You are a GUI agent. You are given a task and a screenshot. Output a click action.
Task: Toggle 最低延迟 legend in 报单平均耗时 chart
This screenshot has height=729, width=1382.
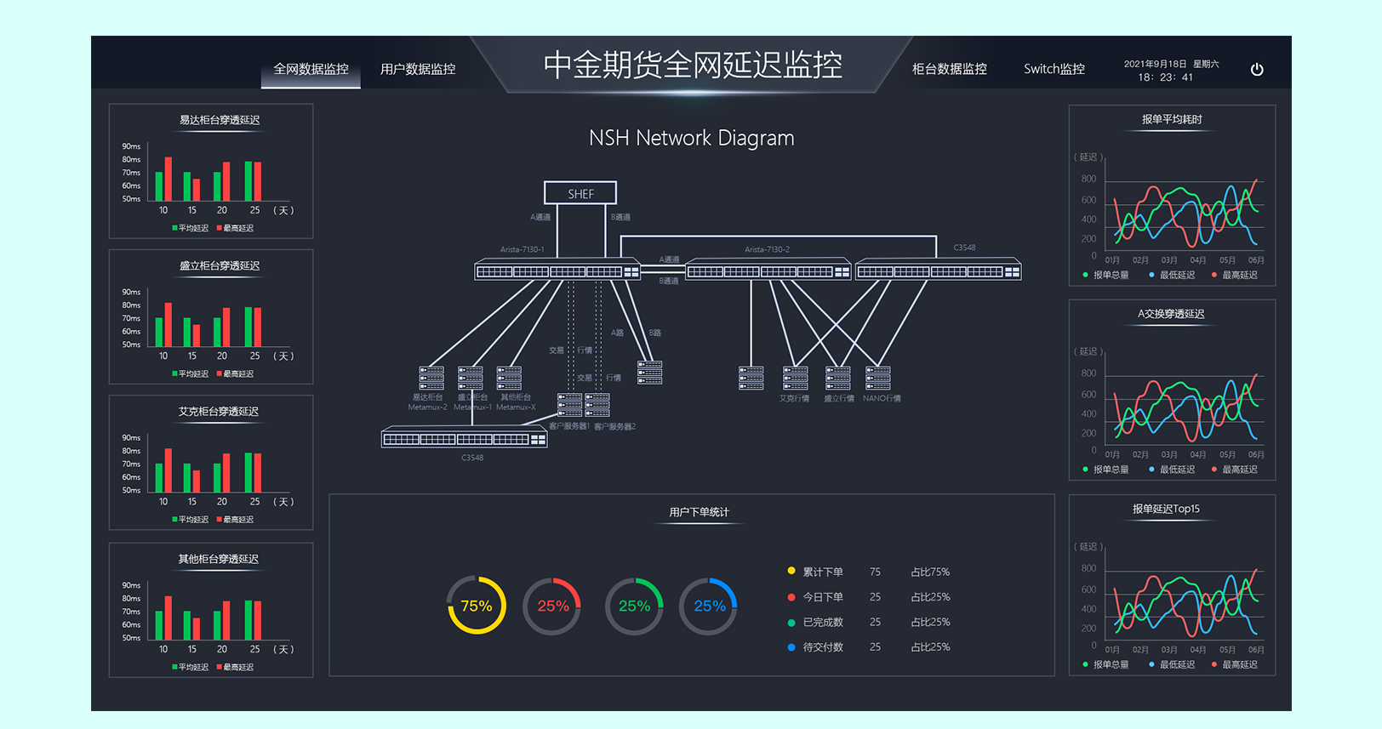tap(1173, 275)
